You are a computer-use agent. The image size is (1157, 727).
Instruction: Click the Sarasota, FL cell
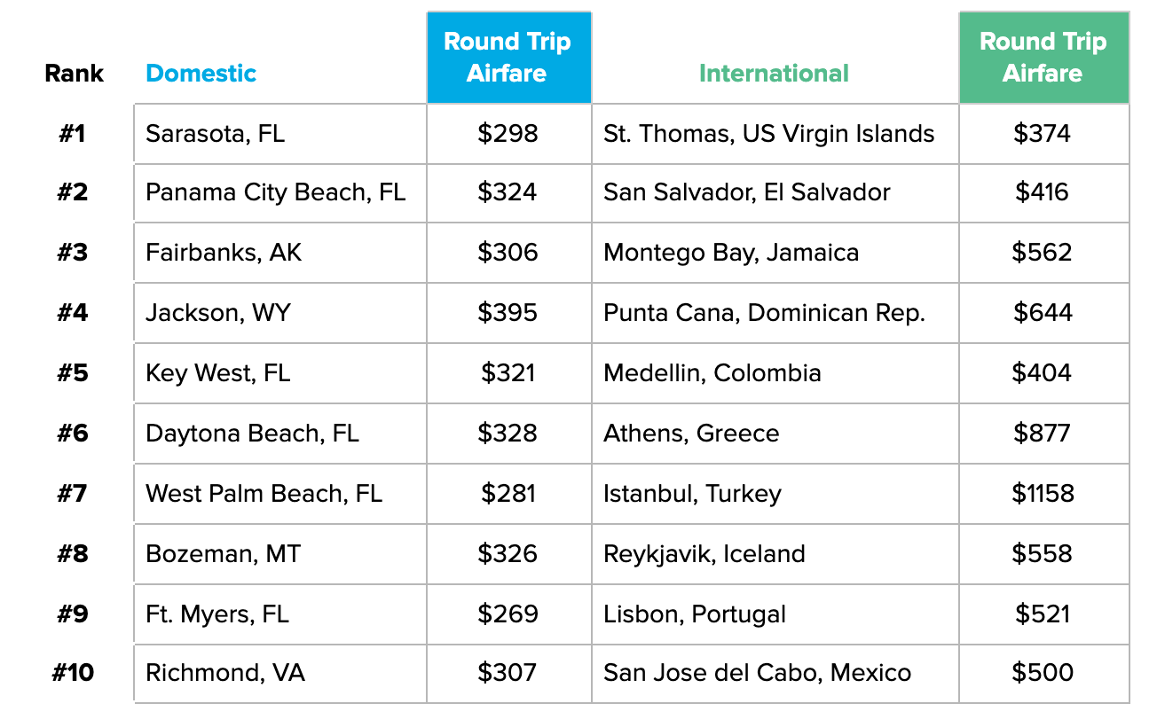pos(215,134)
